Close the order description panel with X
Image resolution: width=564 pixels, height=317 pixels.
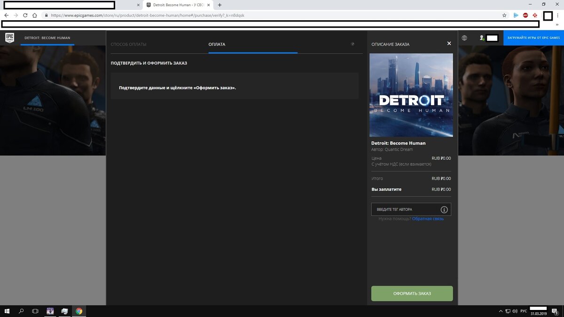coord(449,43)
